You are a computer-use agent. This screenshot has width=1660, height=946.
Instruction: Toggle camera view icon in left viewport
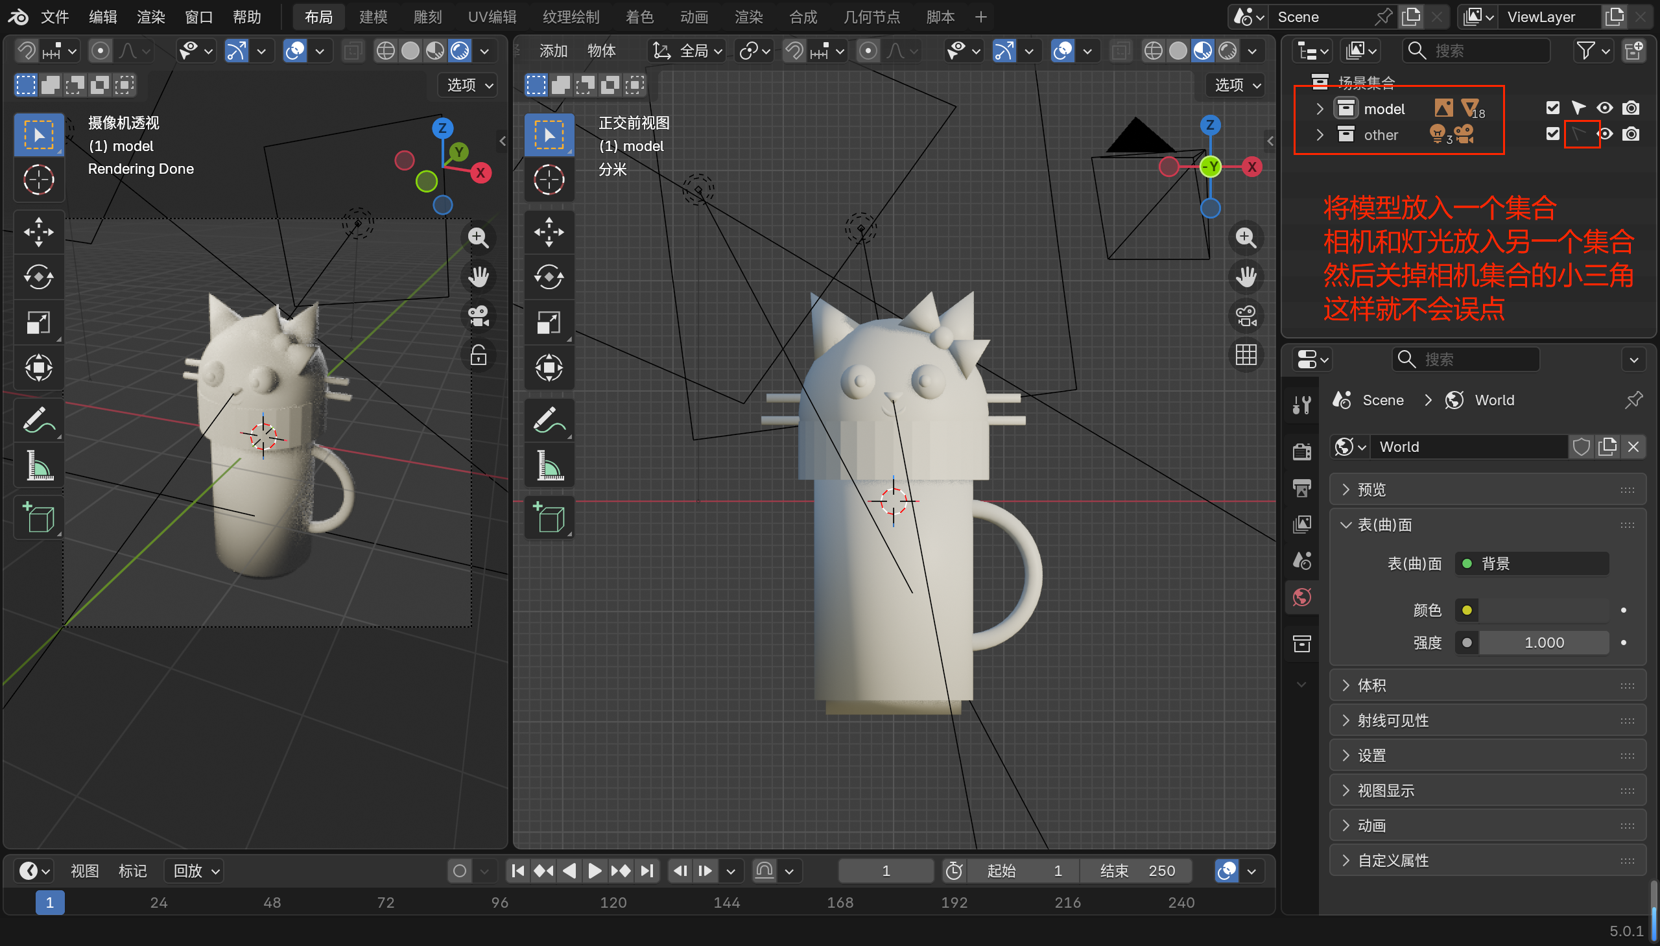coord(479,316)
